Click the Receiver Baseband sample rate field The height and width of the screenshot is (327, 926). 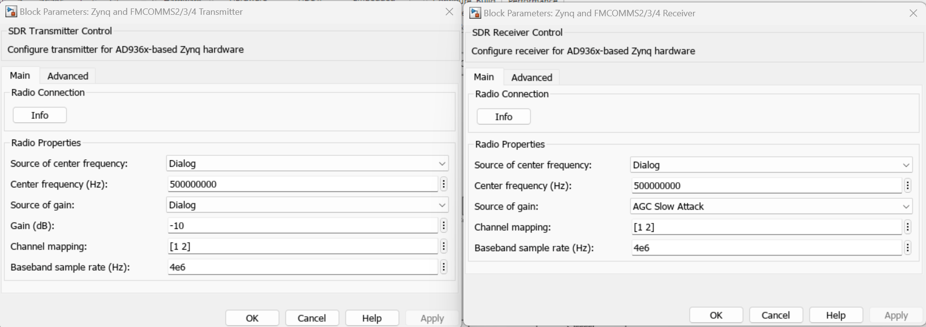[x=766, y=248]
